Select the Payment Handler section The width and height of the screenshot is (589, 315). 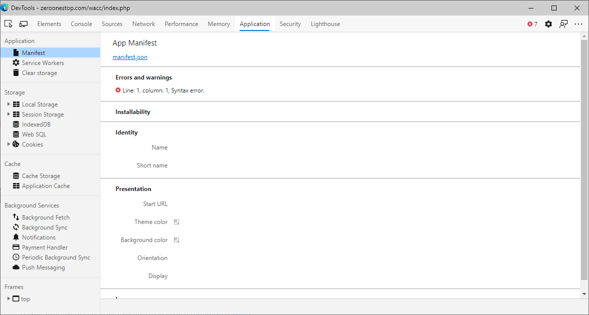pyautogui.click(x=44, y=247)
